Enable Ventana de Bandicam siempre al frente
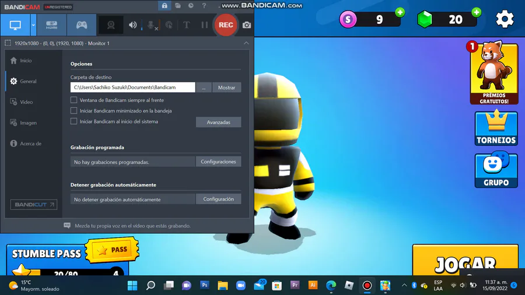 click(73, 100)
